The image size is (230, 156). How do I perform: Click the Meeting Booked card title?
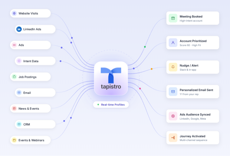(x=191, y=16)
